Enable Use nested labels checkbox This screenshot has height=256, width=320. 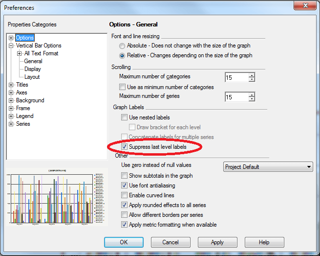point(124,117)
